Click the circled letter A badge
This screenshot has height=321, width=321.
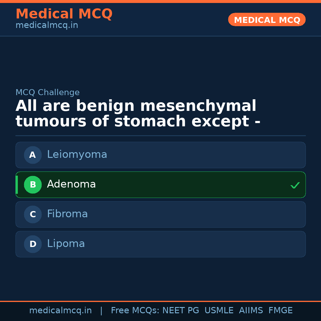point(33,155)
